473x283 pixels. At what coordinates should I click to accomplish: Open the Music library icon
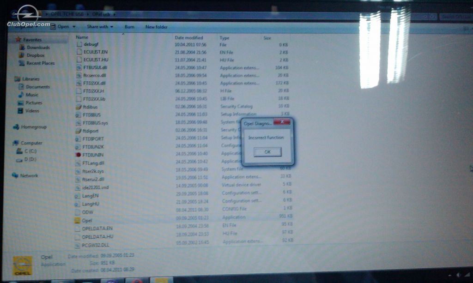coord(20,95)
